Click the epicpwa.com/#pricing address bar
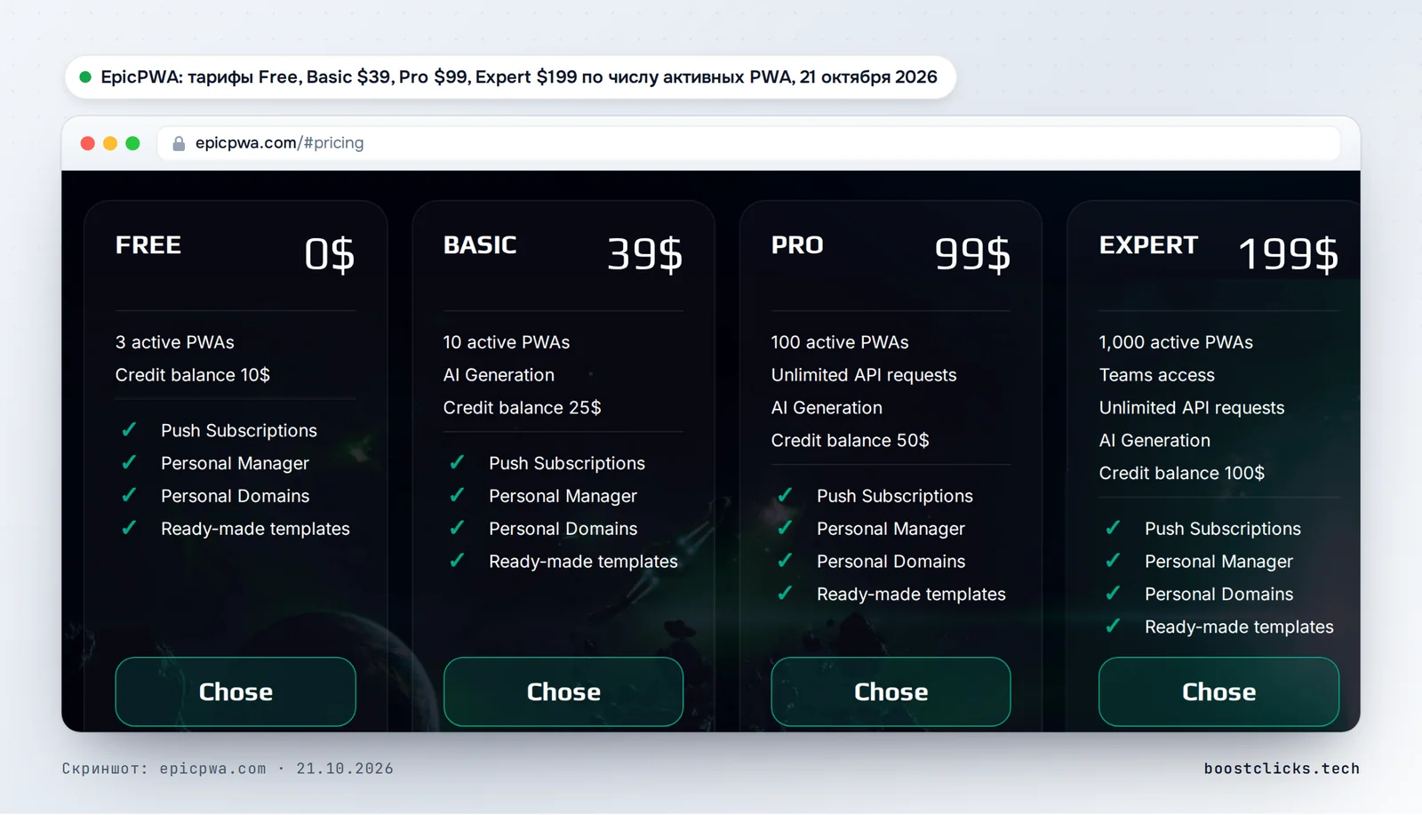1422x815 pixels. (748, 143)
